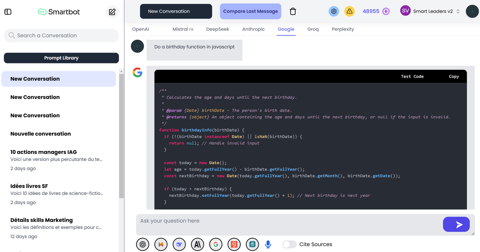Select the Groq model icon
The width and height of the screenshot is (480, 252).
pos(234,244)
